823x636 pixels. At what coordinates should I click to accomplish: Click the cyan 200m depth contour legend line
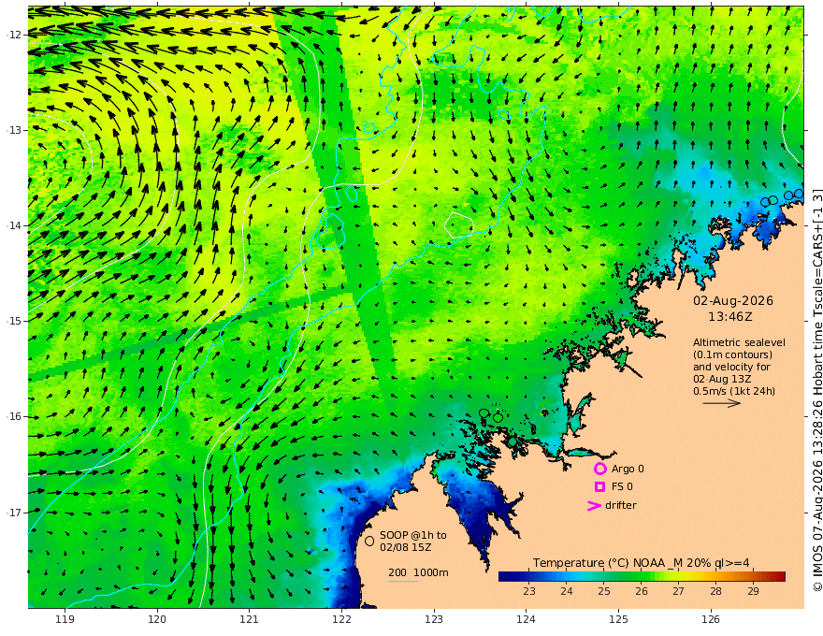coord(403,581)
